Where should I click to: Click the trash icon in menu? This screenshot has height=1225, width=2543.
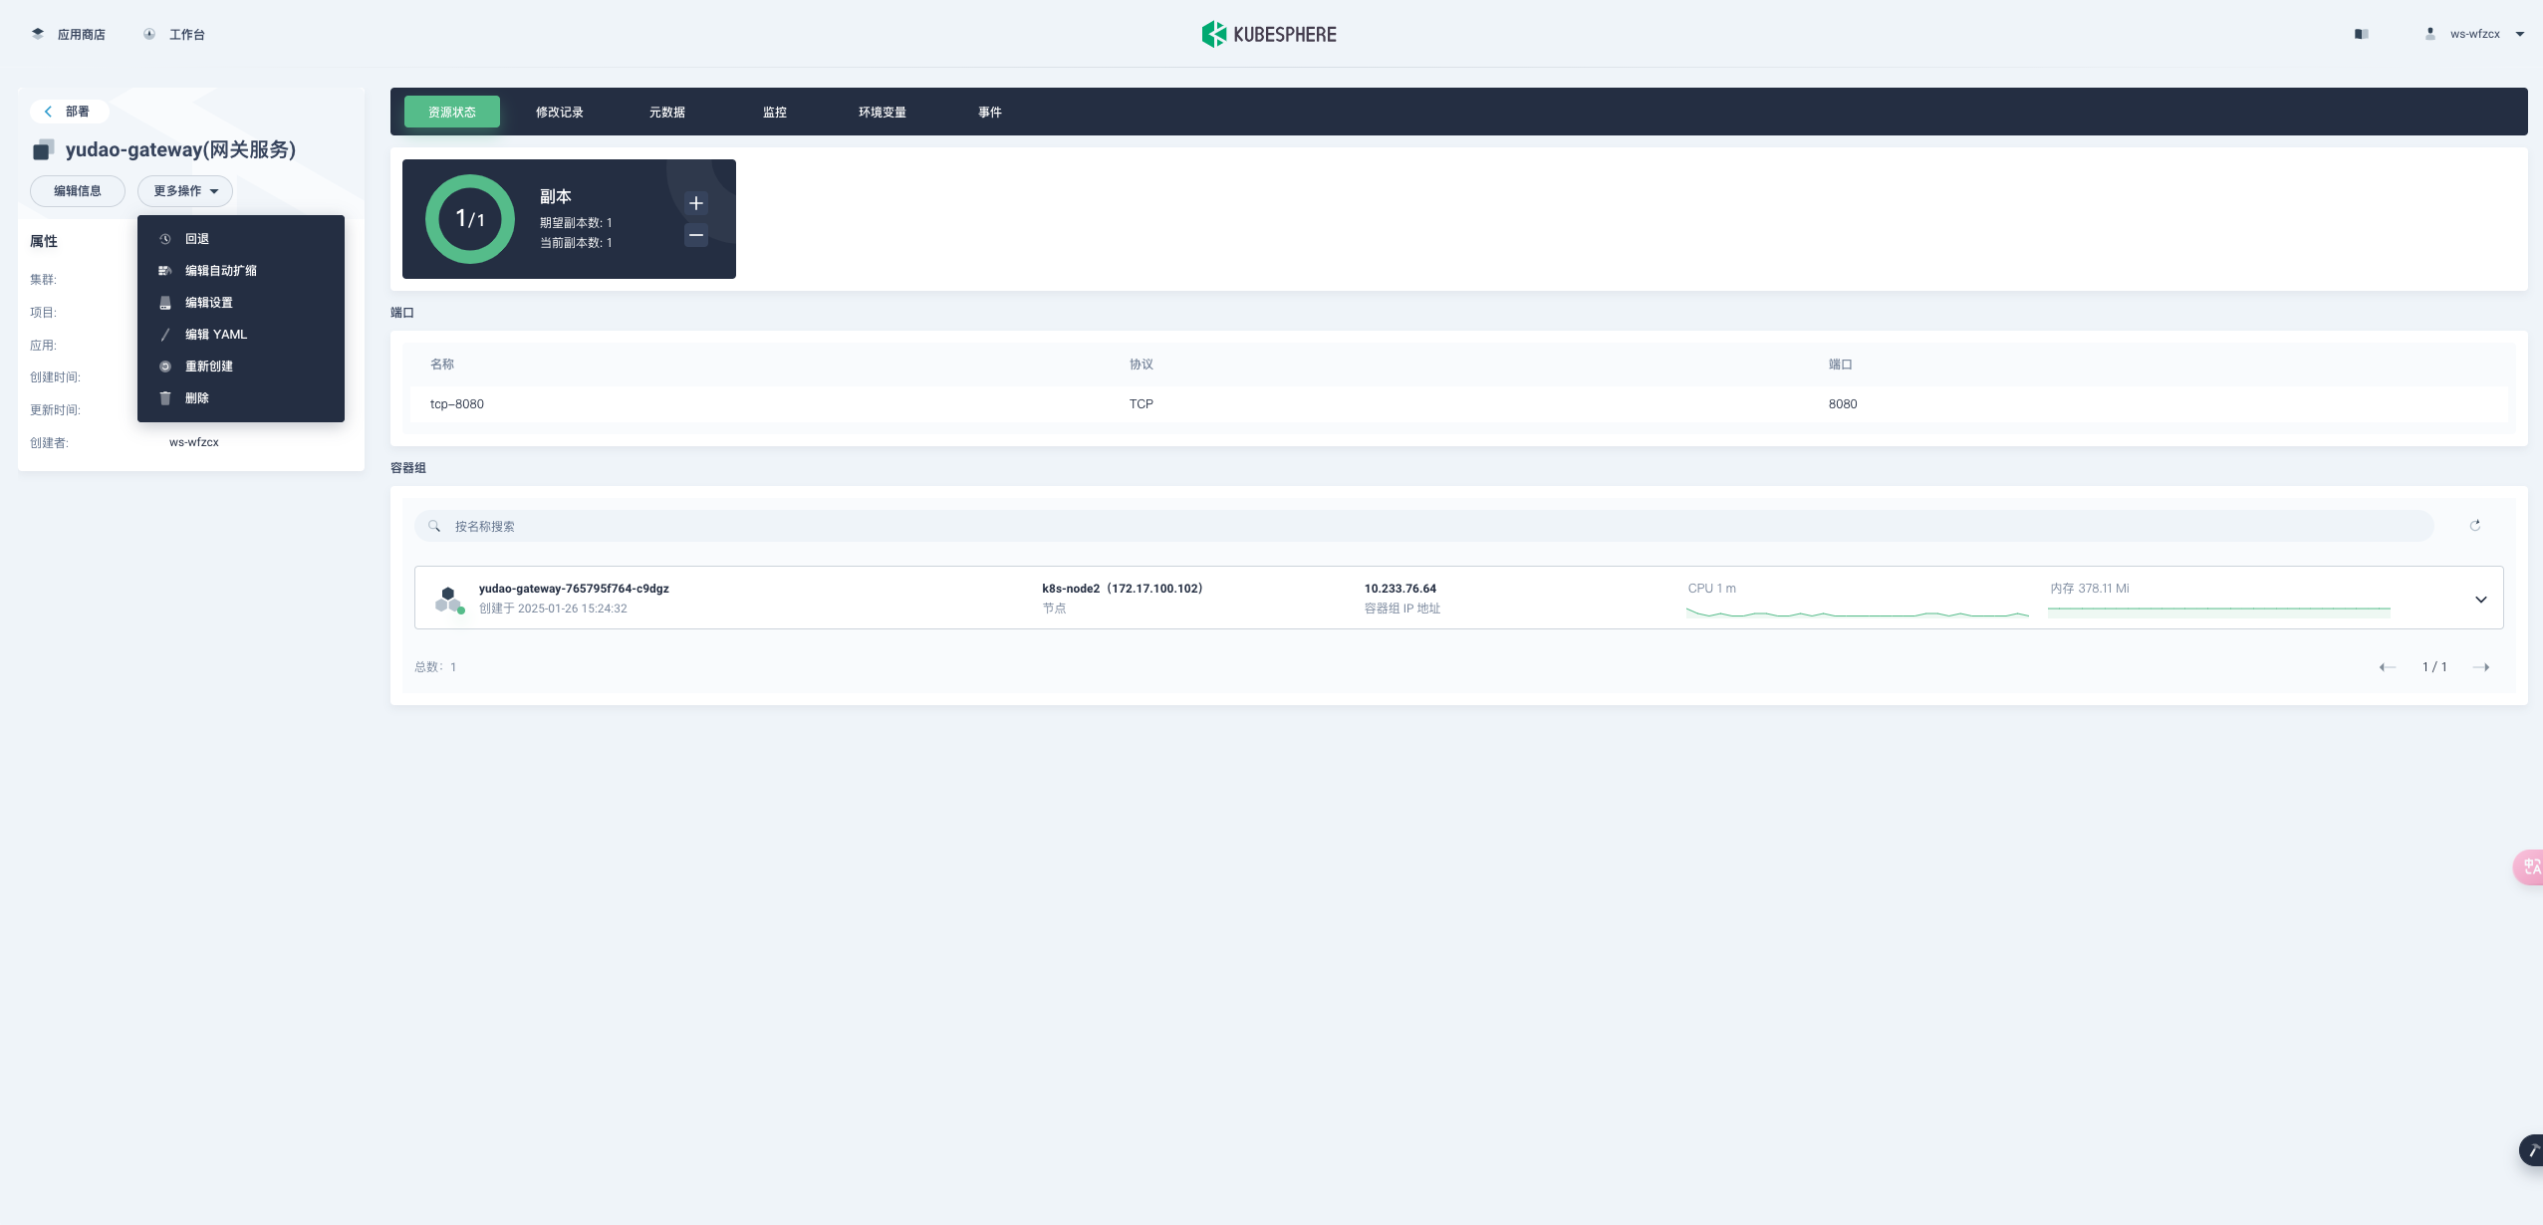(165, 398)
